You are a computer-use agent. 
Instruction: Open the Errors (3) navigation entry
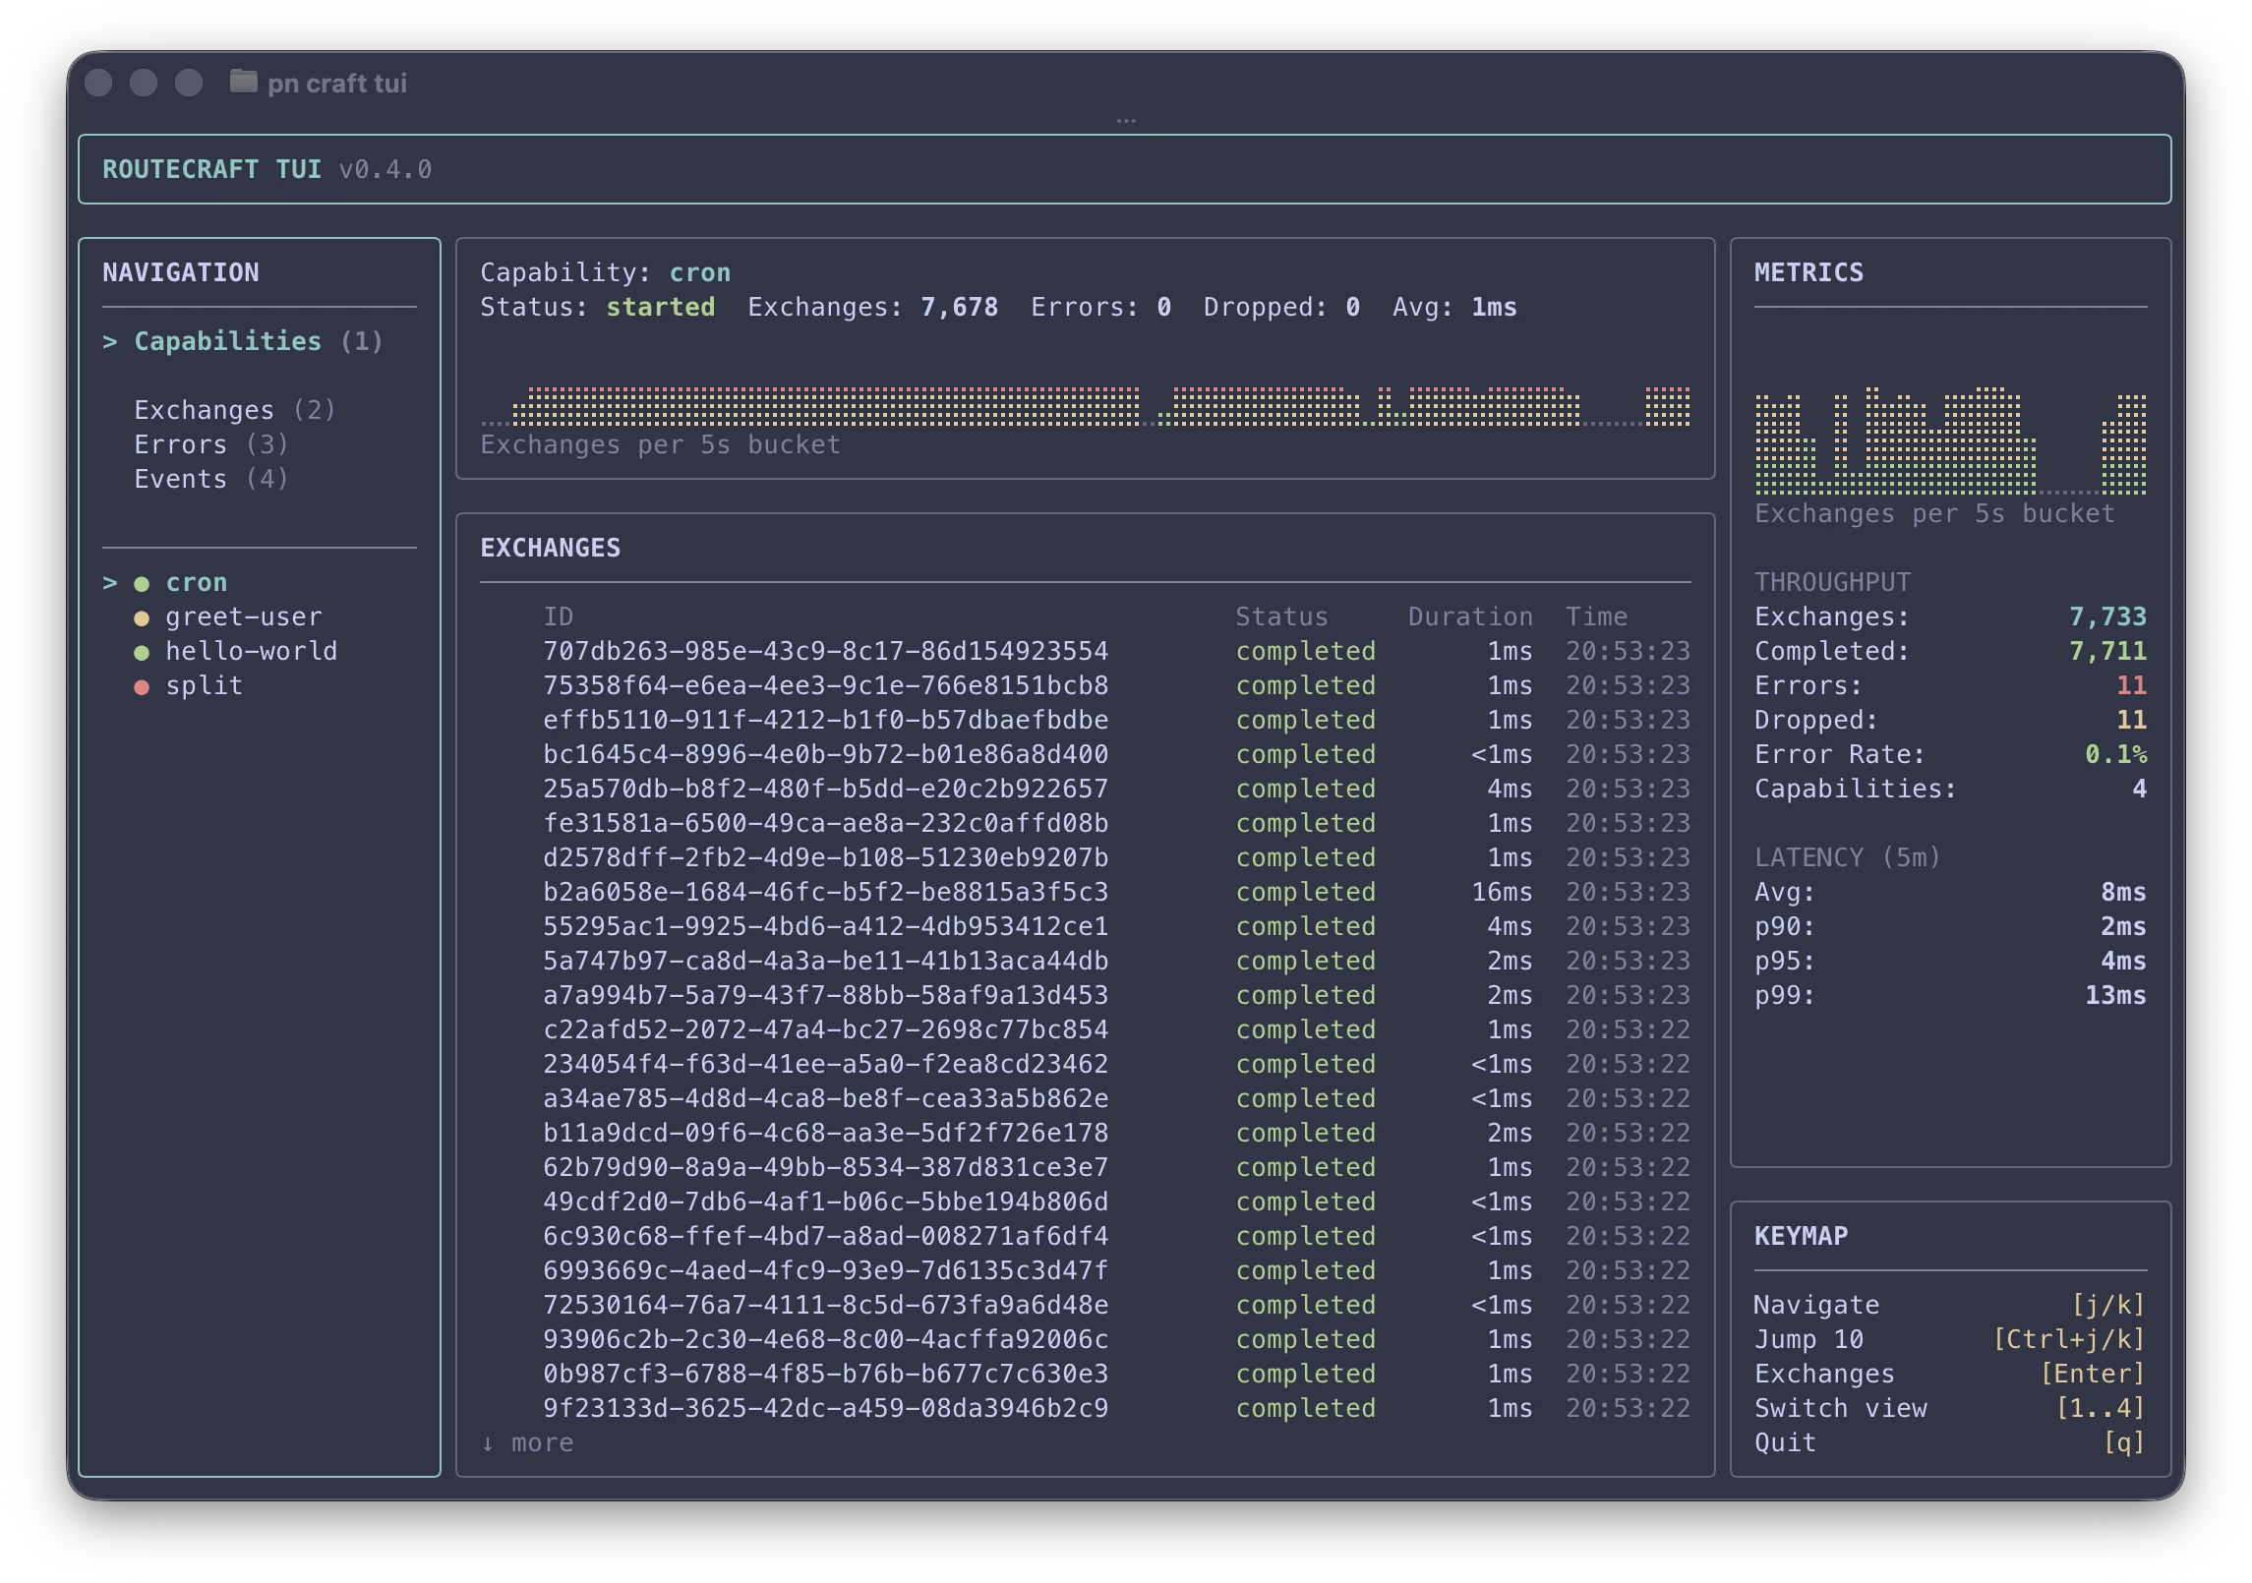pos(210,443)
